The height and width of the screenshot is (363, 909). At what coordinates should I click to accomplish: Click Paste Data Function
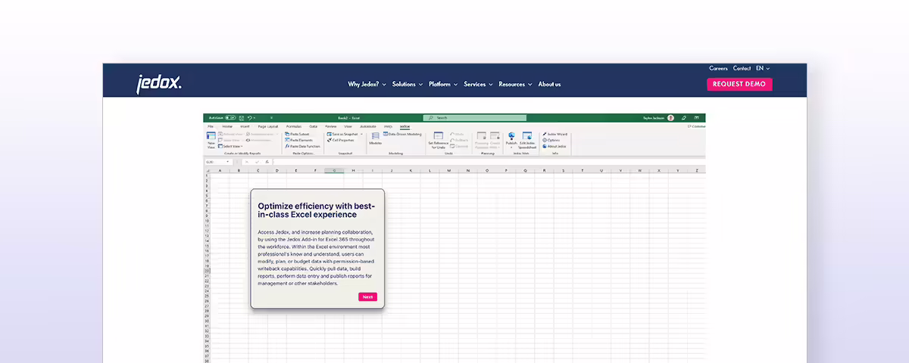(303, 146)
